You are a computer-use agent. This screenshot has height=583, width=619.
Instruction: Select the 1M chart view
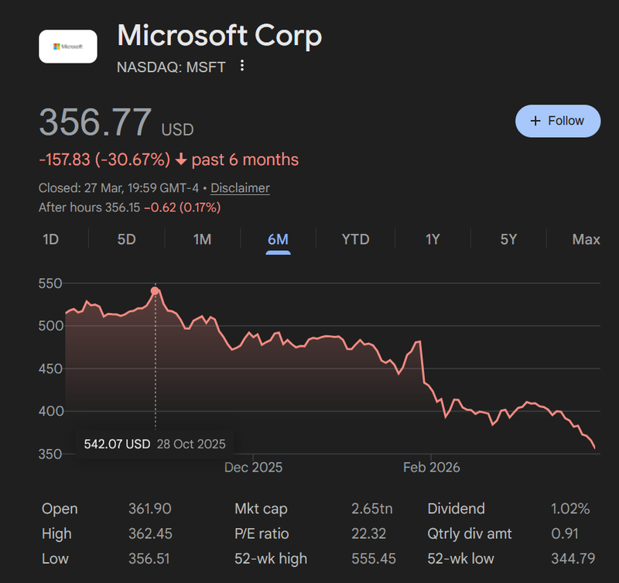202,239
